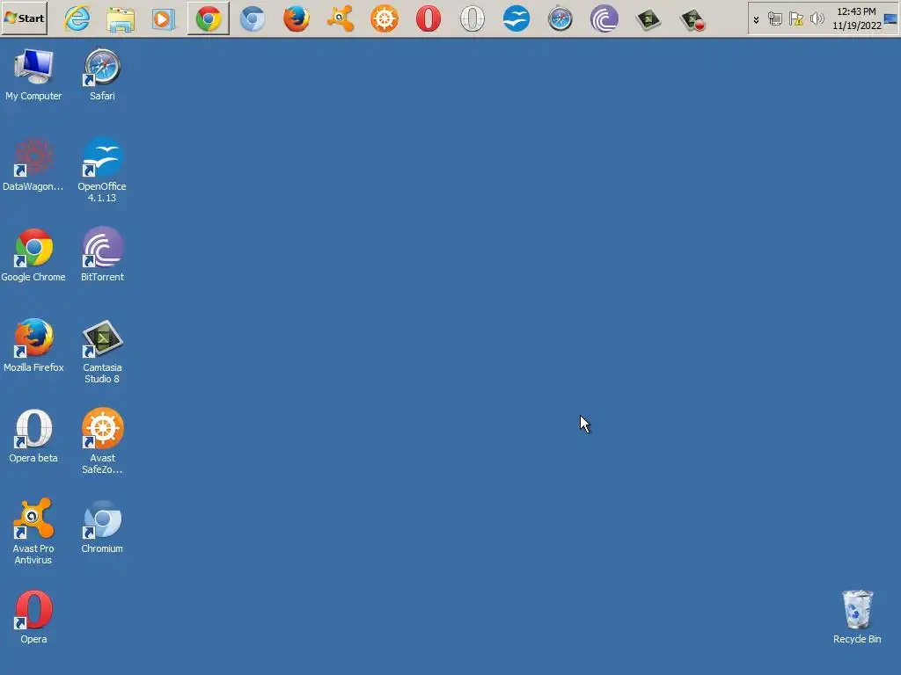Launch Firefox from the taskbar
Viewport: 901px width, 675px height.
coord(296,19)
